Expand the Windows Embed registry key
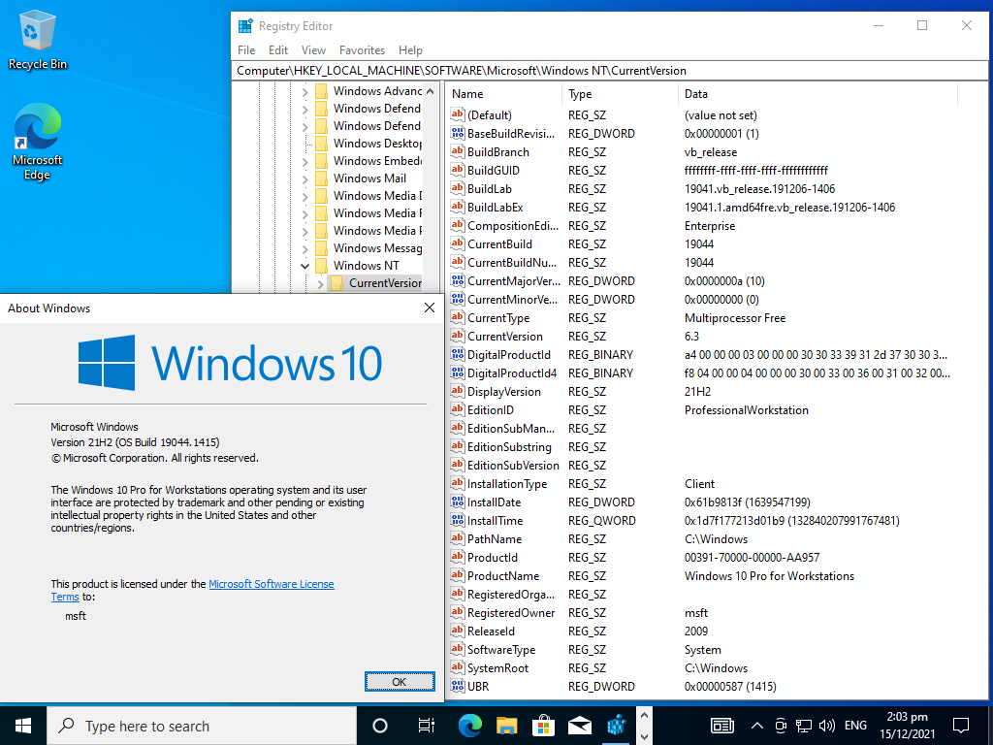 (x=304, y=161)
